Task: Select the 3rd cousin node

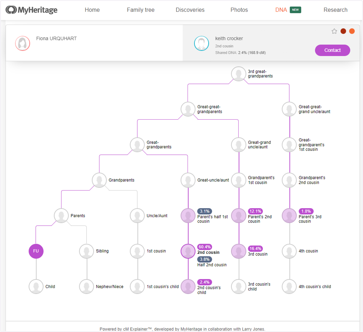Action: point(239,251)
